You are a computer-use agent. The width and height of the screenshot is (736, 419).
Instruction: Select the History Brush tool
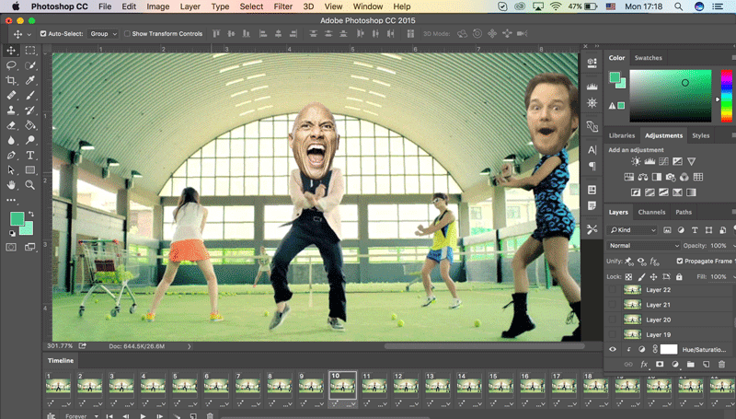click(30, 111)
